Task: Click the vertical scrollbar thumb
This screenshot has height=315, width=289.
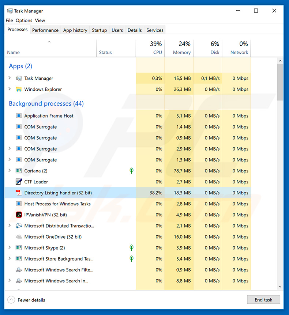Action: click(280, 82)
